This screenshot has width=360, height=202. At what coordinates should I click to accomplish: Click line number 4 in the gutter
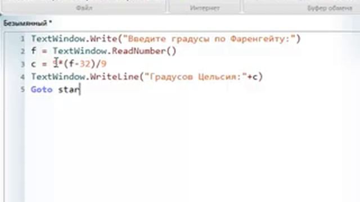(x=22, y=77)
